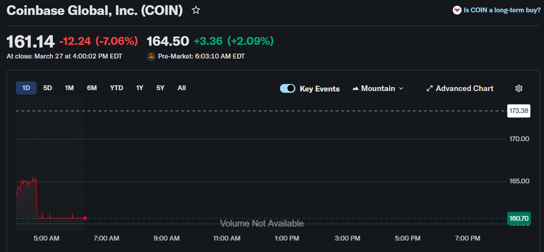Open the 'Is COIN a long-term buy?' link
The width and height of the screenshot is (544, 252).
tap(502, 10)
